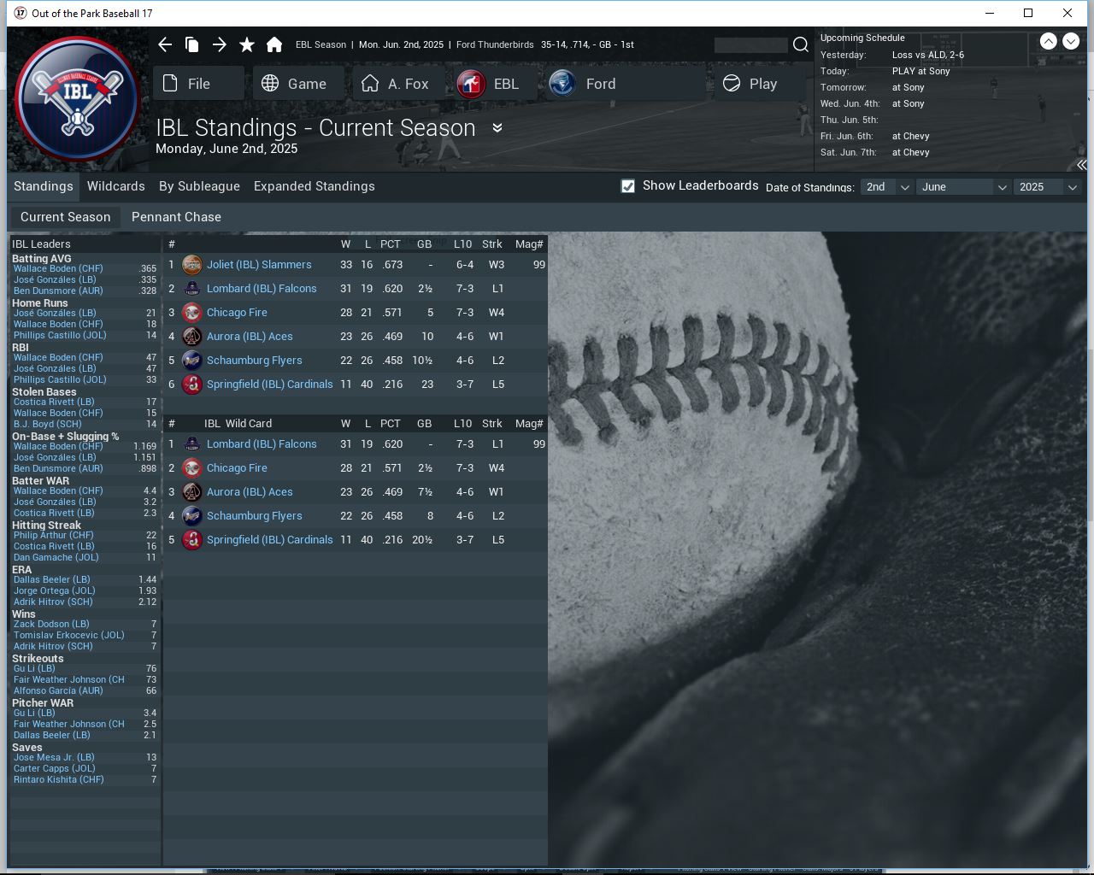The image size is (1094, 875).
Task: Click the Chicago Fire logo in Wild Card table
Action: click(192, 468)
